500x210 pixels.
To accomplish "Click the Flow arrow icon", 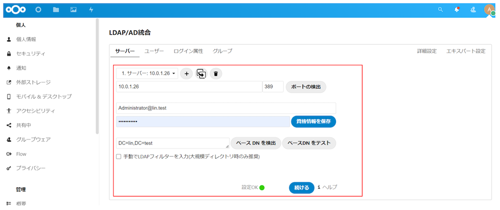I will pyautogui.click(x=9, y=154).
